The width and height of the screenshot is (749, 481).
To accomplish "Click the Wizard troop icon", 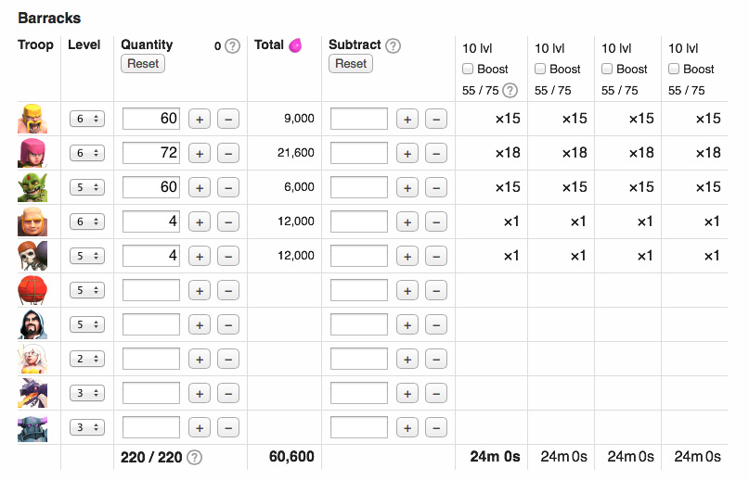I will coord(32,324).
